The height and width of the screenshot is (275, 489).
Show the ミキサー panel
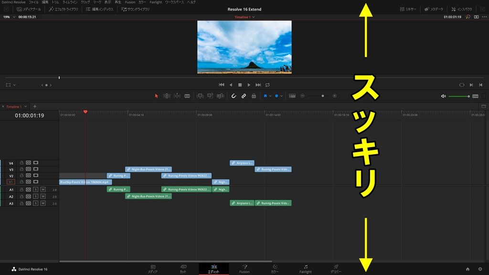pos(408,10)
